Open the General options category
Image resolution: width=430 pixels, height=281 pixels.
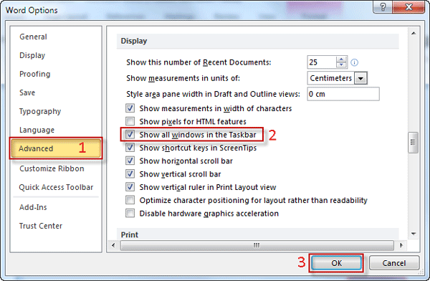(x=33, y=37)
